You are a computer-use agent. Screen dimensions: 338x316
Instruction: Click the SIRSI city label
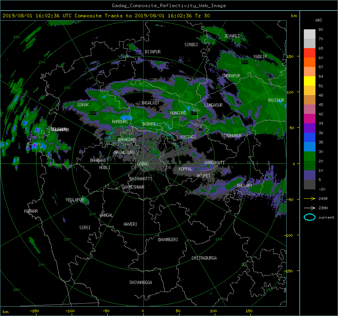click(x=85, y=228)
